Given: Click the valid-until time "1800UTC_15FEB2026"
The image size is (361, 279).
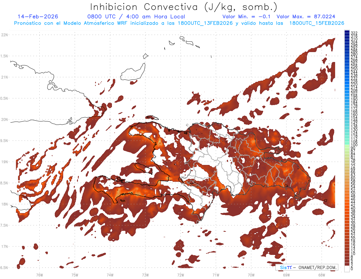Looking at the screenshot, I should (x=317, y=23).
